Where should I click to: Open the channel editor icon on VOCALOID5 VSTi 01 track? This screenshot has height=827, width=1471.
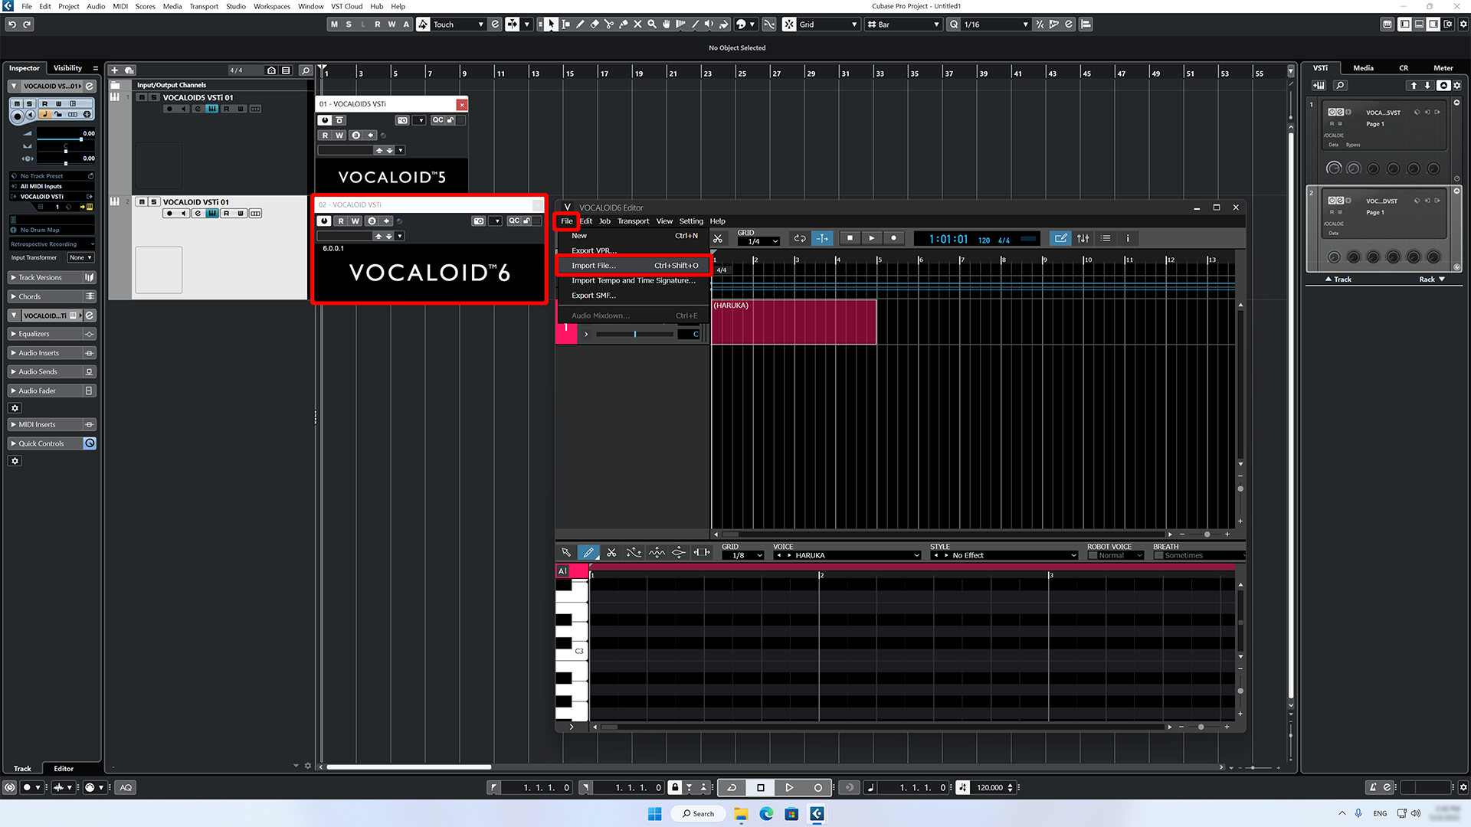[x=197, y=108]
